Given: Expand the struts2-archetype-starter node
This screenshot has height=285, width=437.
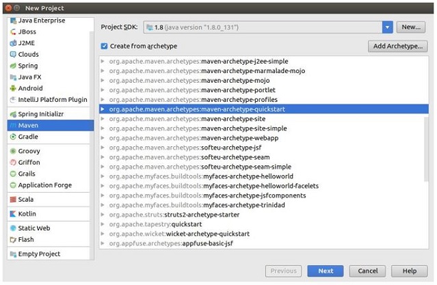Looking at the screenshot, I should (103, 215).
